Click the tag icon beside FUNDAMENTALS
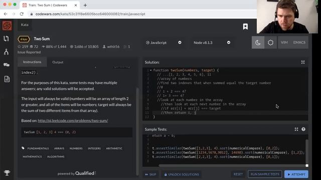 pyautogui.click(x=23, y=148)
